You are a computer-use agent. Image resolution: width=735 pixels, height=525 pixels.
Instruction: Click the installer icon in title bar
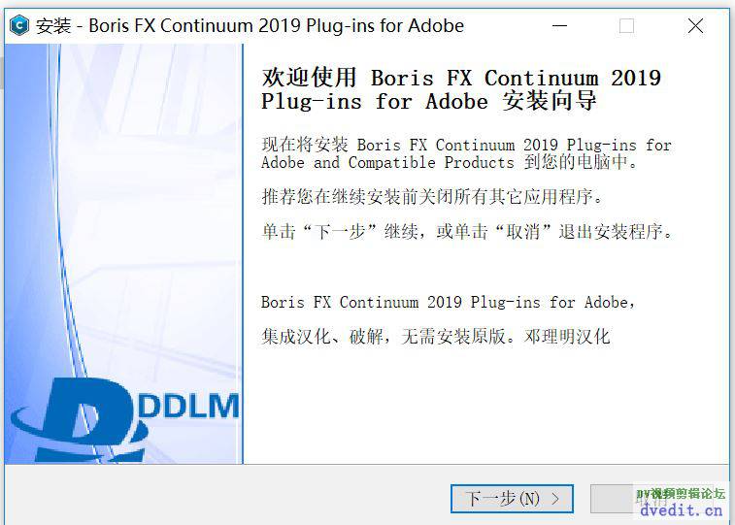(18, 26)
